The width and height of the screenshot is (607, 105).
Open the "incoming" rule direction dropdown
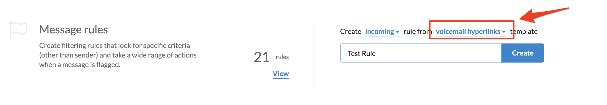(382, 32)
